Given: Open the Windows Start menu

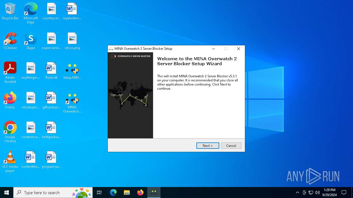Looking at the screenshot, I should (x=7, y=193).
